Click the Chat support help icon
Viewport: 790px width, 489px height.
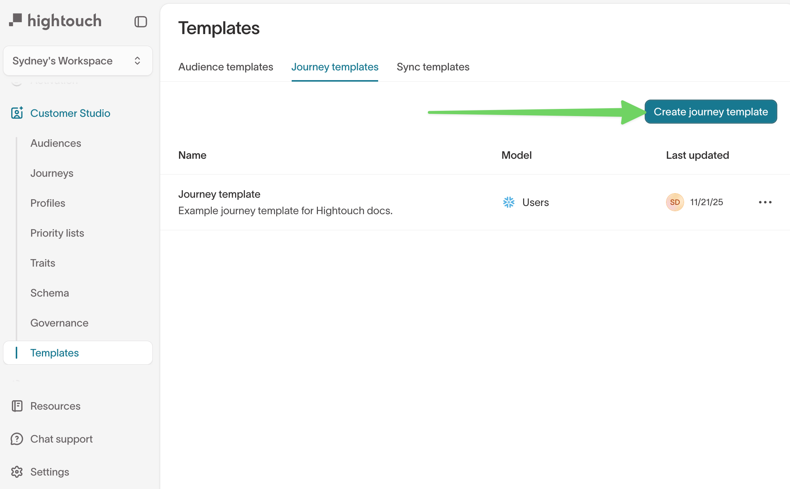point(17,439)
